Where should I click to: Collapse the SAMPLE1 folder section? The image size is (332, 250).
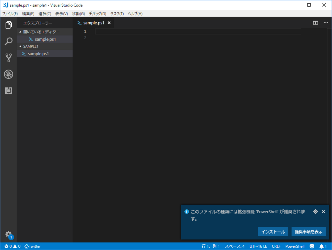pyautogui.click(x=44, y=46)
